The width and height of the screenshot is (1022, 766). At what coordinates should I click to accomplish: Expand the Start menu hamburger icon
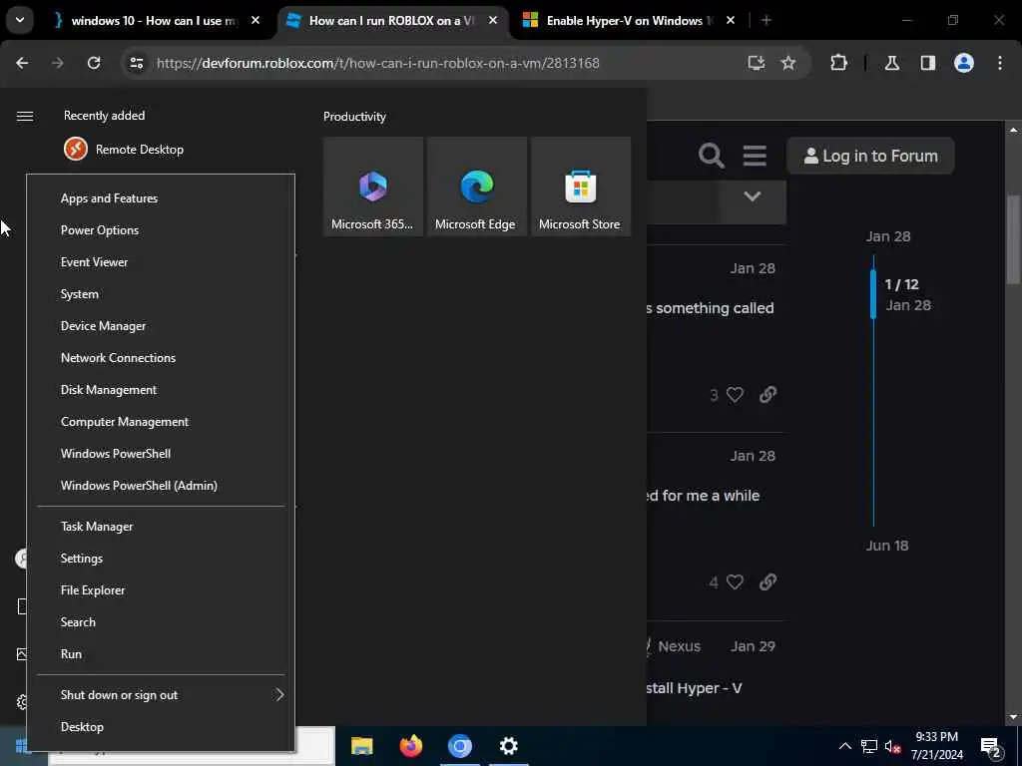pos(25,116)
